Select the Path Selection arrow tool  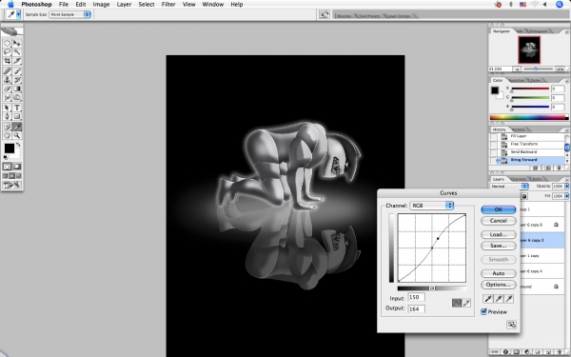click(7, 108)
